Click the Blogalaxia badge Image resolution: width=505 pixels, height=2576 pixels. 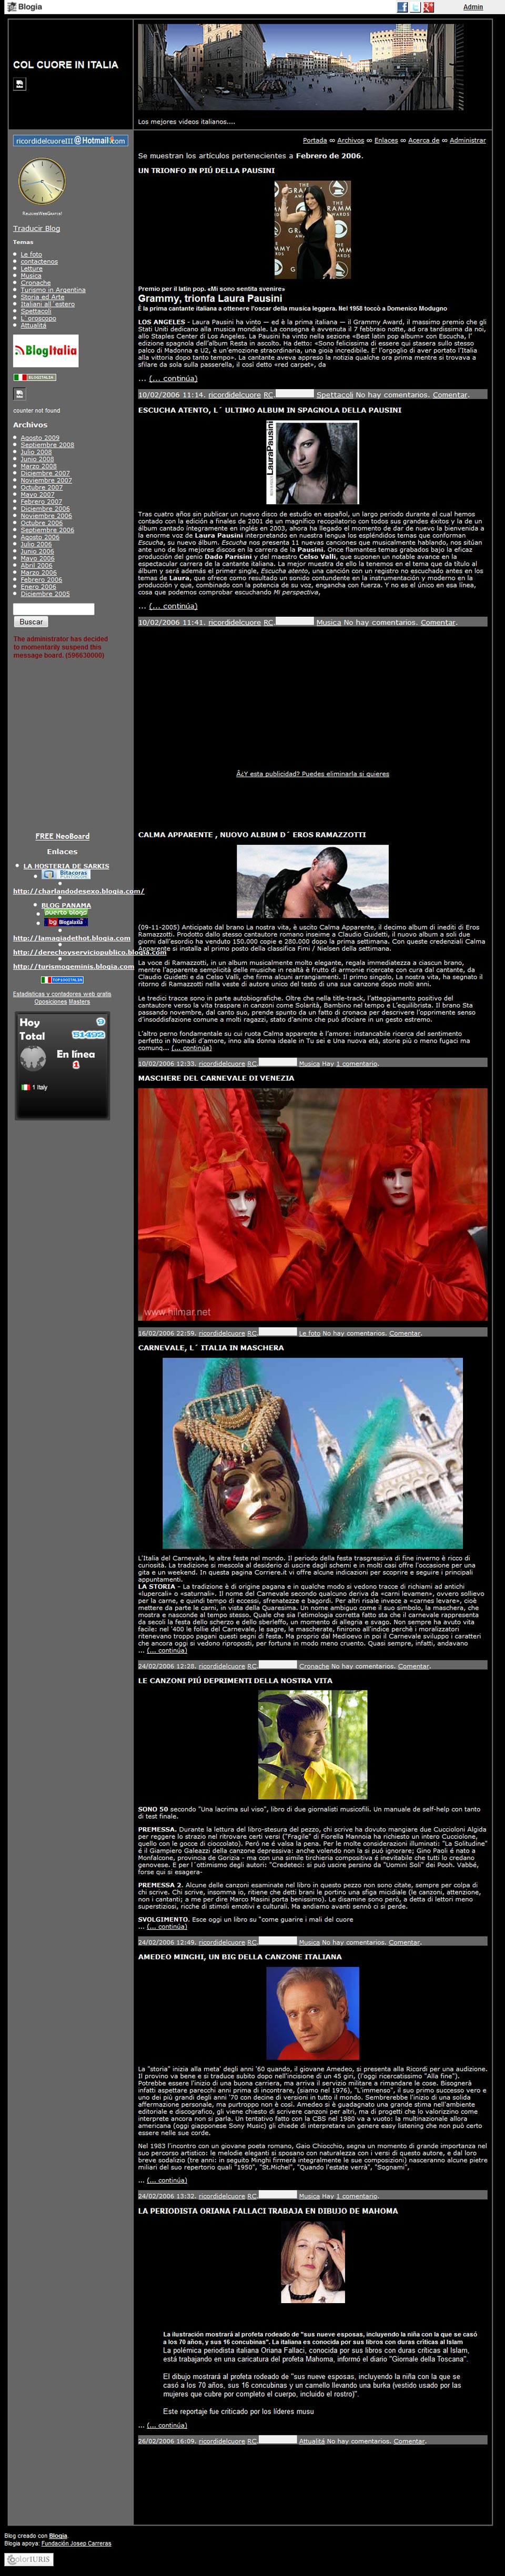pyautogui.click(x=66, y=922)
